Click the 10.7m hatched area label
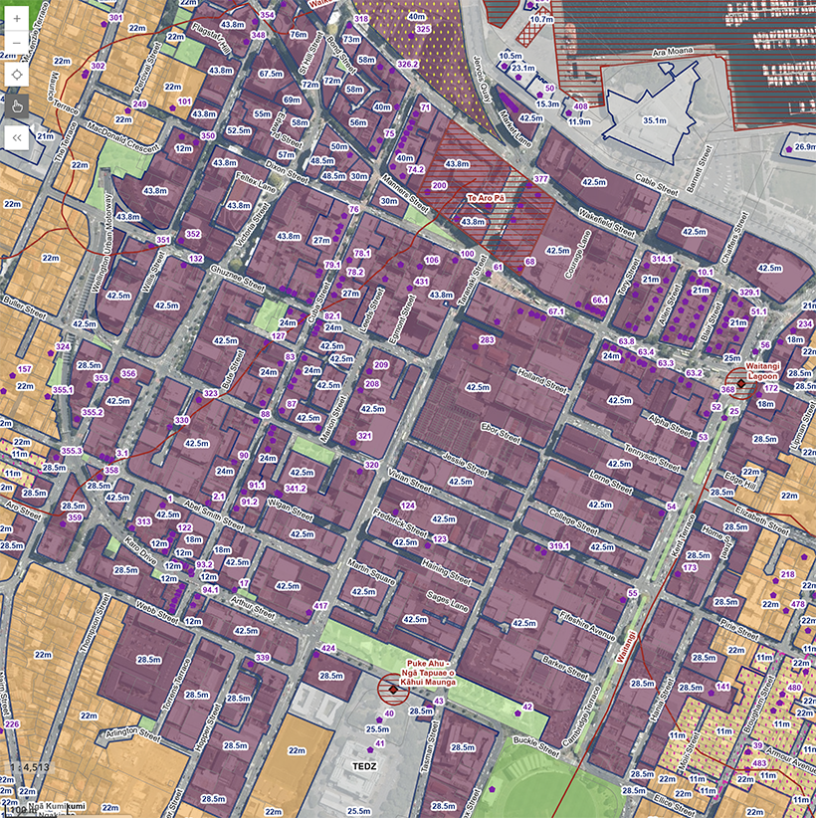Image resolution: width=816 pixels, height=818 pixels. point(541,19)
